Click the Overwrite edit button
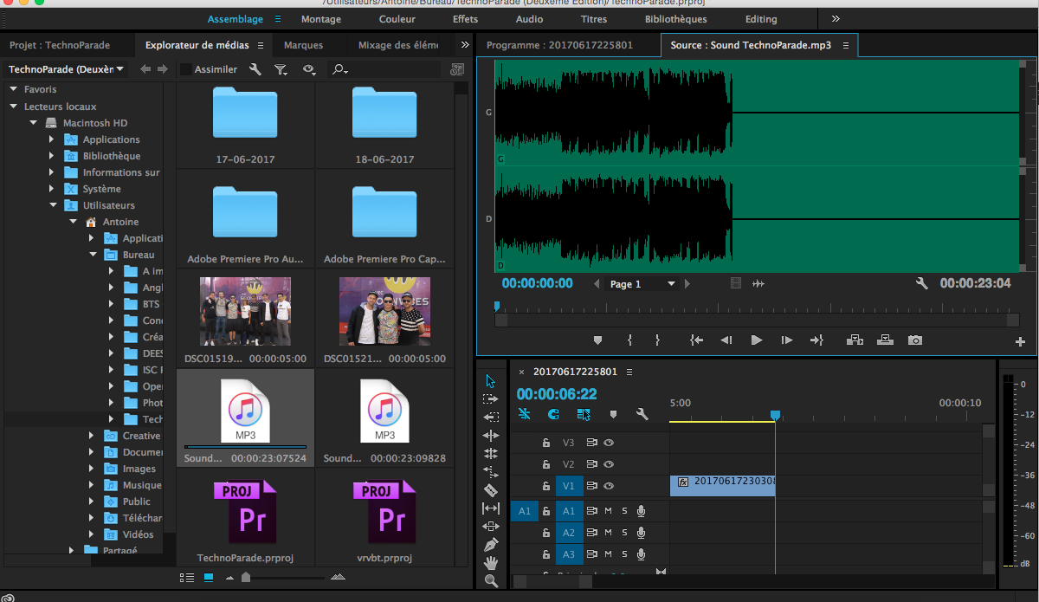This screenshot has height=602, width=1039. [885, 340]
